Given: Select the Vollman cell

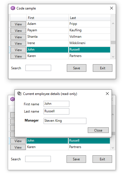Looking at the screenshot, I should [x=89, y=37].
